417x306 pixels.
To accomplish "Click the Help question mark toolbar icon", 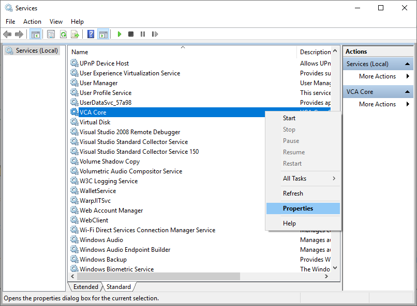I will coord(91,34).
